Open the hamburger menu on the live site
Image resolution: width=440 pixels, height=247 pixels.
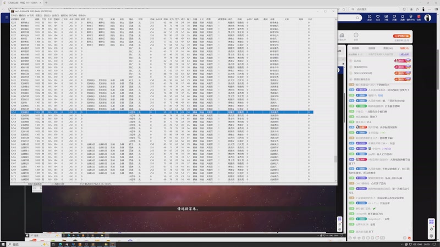7,18
